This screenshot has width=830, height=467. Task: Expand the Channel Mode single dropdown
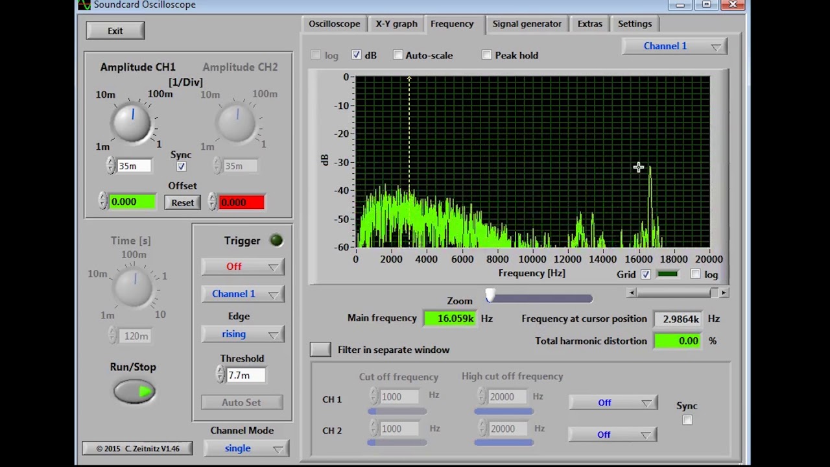[x=246, y=448]
